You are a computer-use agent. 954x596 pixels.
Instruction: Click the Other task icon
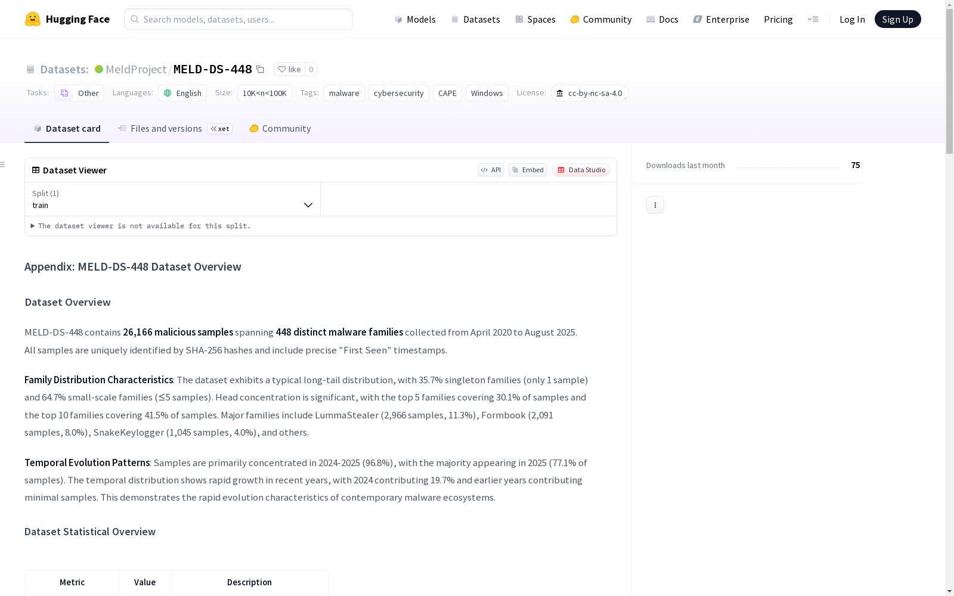tap(64, 93)
